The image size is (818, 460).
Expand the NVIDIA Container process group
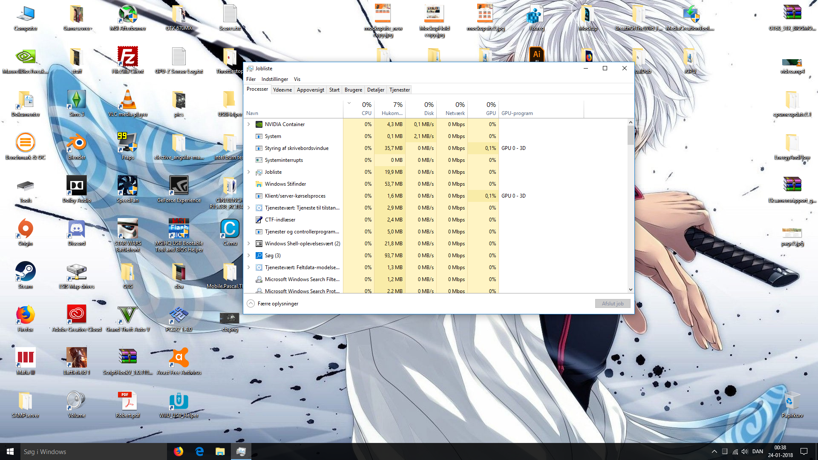249,124
